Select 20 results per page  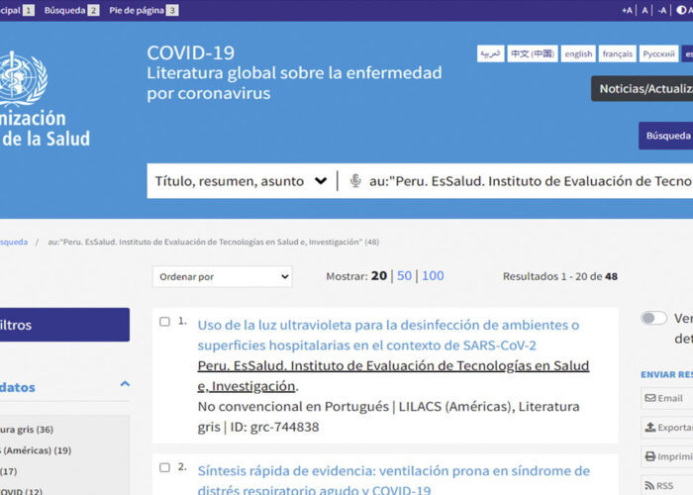pos(379,276)
